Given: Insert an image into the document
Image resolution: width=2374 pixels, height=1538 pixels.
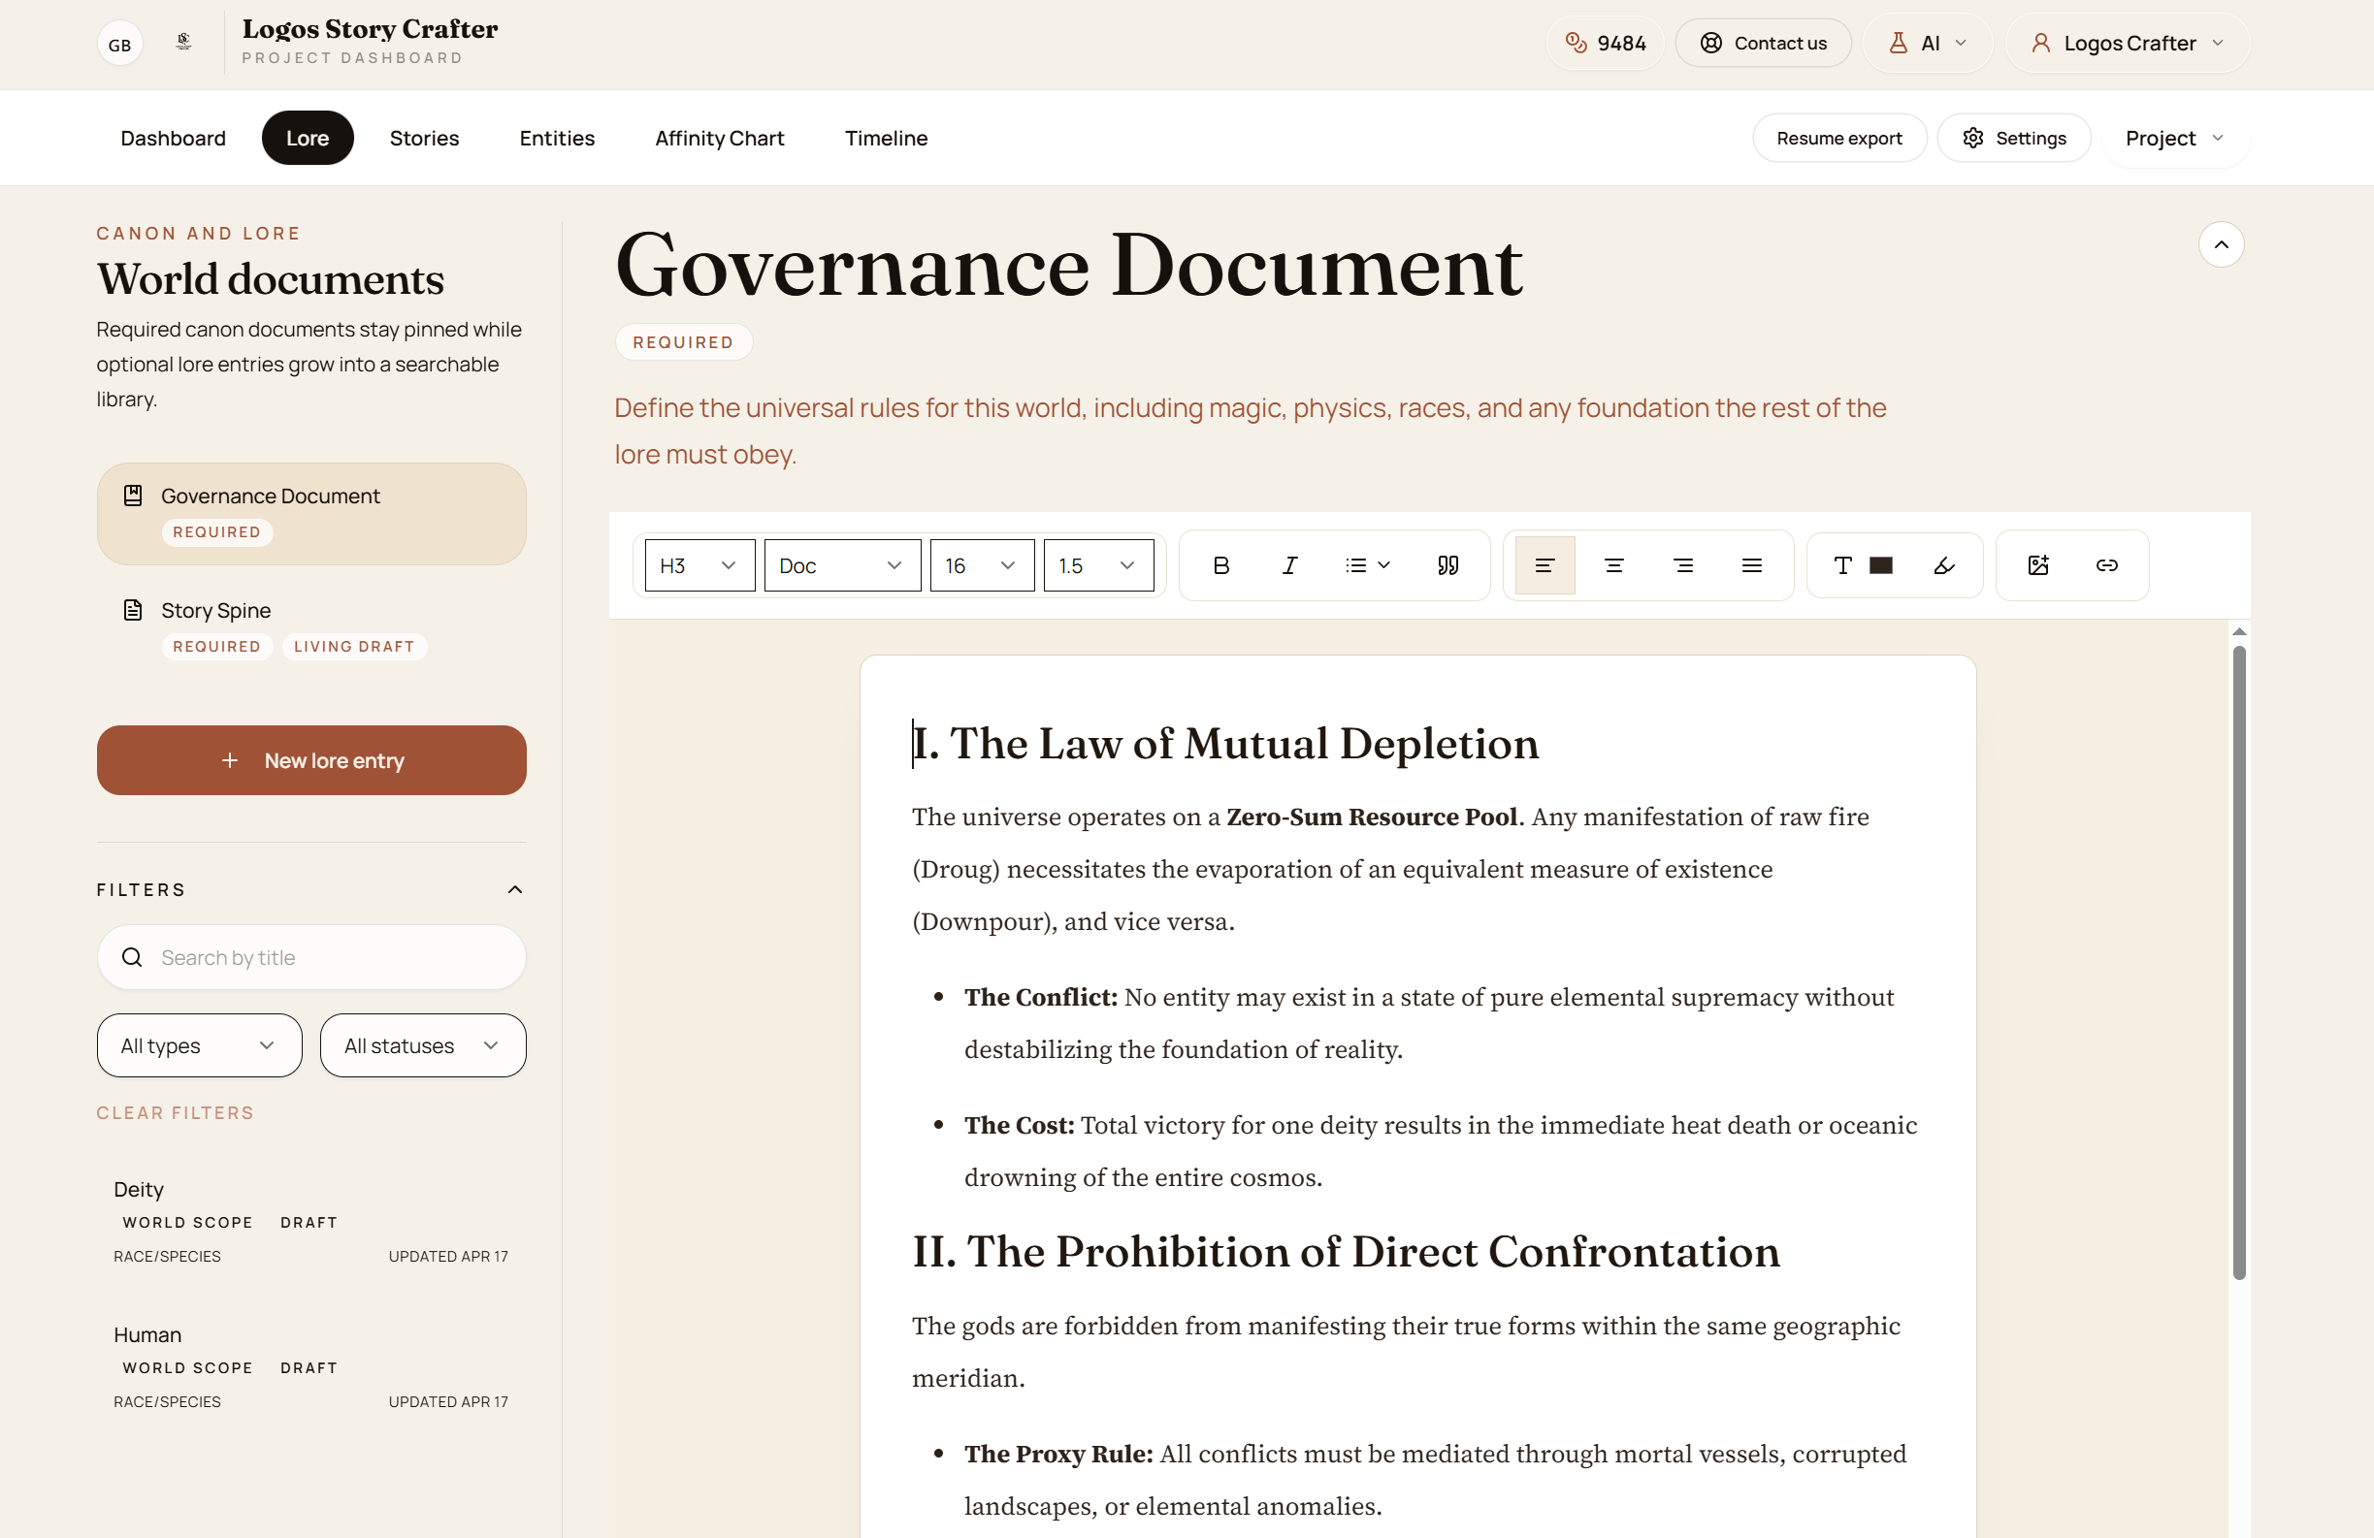Looking at the screenshot, I should (x=2038, y=565).
